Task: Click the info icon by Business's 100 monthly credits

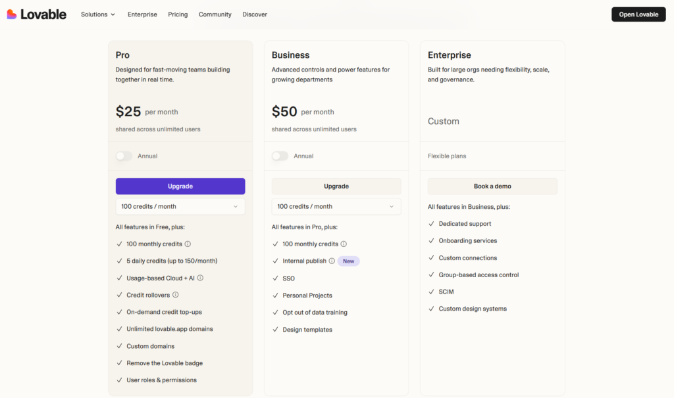Action: [343, 244]
